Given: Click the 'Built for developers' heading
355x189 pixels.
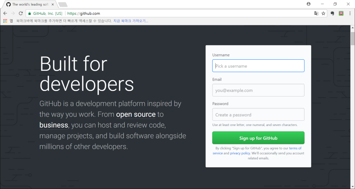Looking at the screenshot, I should (87, 74).
